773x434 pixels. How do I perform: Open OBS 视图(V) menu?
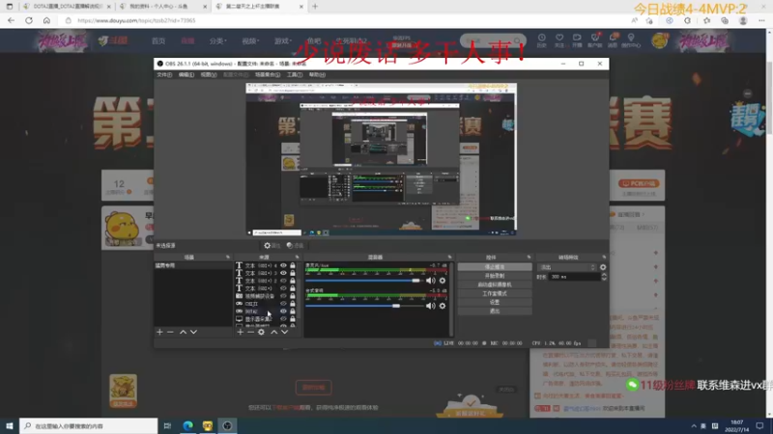(209, 75)
